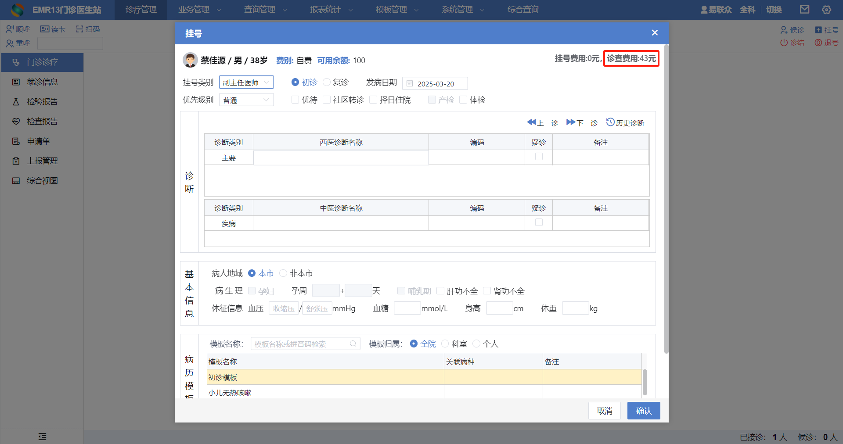The width and height of the screenshot is (843, 444).
Task: Select the 复诊 radio button
Action: (327, 82)
